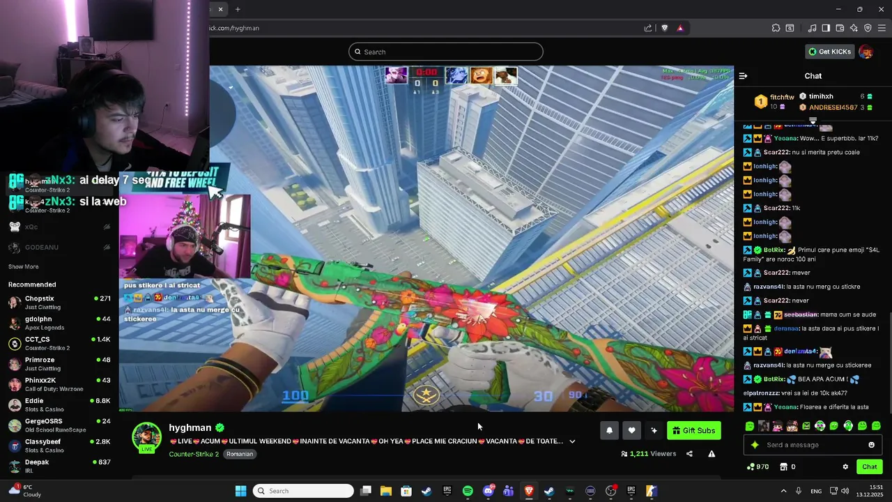Open the Counter-Strike 2 category link
The image size is (892, 502).
(194, 454)
